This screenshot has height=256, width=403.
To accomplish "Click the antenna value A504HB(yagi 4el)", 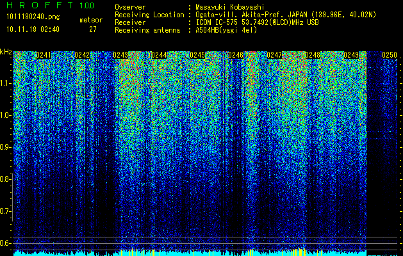I will (226, 30).
